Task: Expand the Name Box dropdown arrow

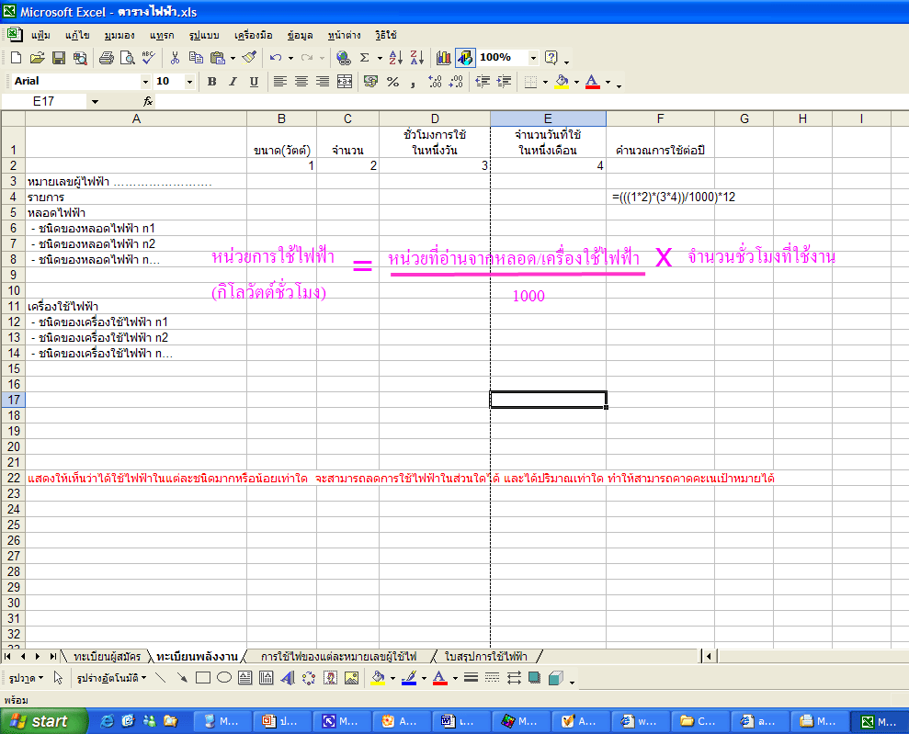Action: 95,102
